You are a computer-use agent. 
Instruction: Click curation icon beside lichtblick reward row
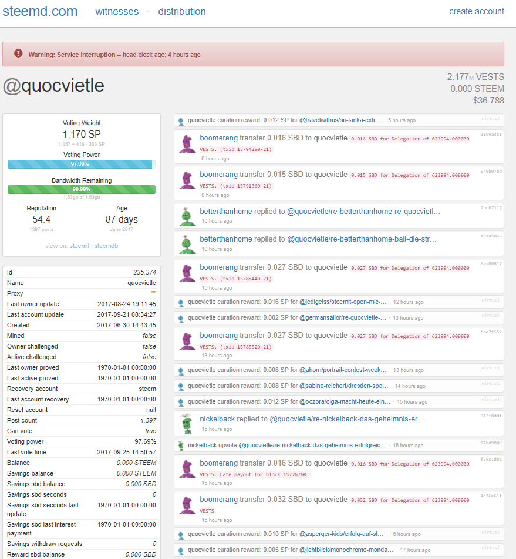(x=181, y=551)
